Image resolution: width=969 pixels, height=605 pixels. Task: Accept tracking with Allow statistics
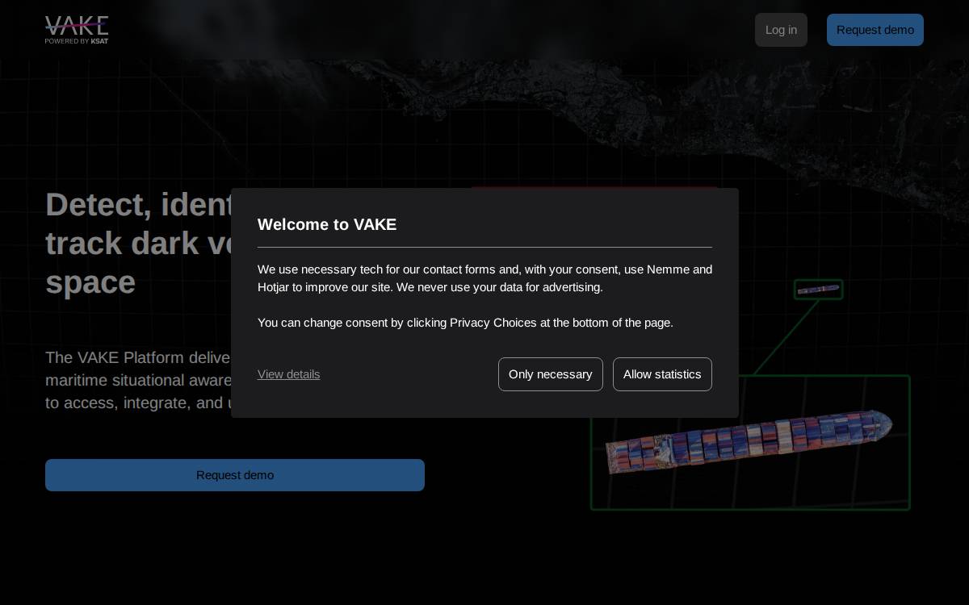coord(662,374)
